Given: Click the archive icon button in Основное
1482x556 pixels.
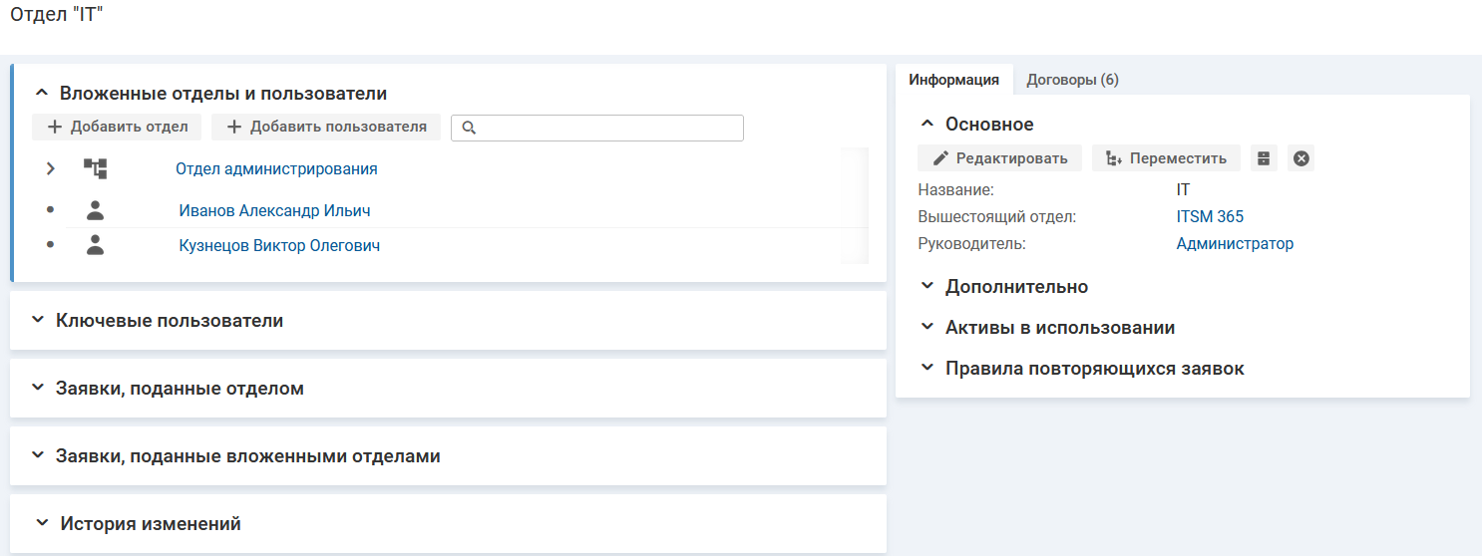Looking at the screenshot, I should pos(1264,158).
